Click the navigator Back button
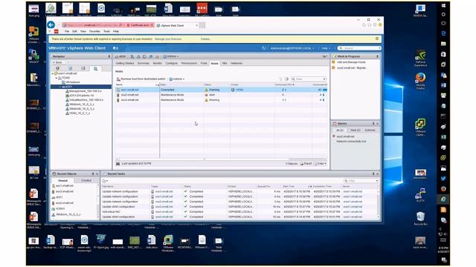This screenshot has height=267, width=476. (x=58, y=62)
